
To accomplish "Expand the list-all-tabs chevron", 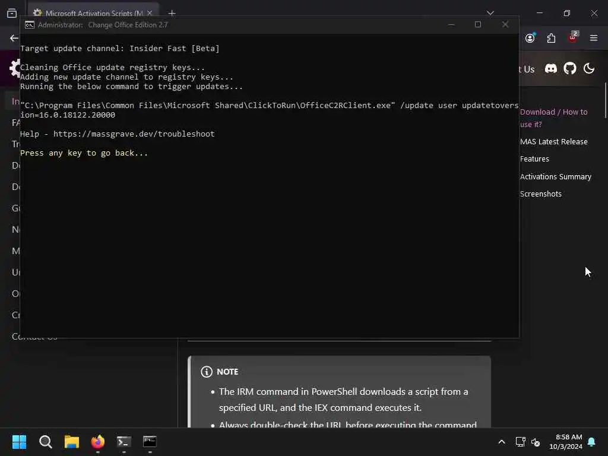I will click(x=490, y=13).
